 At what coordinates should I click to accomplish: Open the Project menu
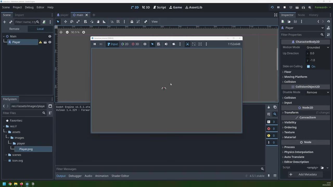point(17,7)
